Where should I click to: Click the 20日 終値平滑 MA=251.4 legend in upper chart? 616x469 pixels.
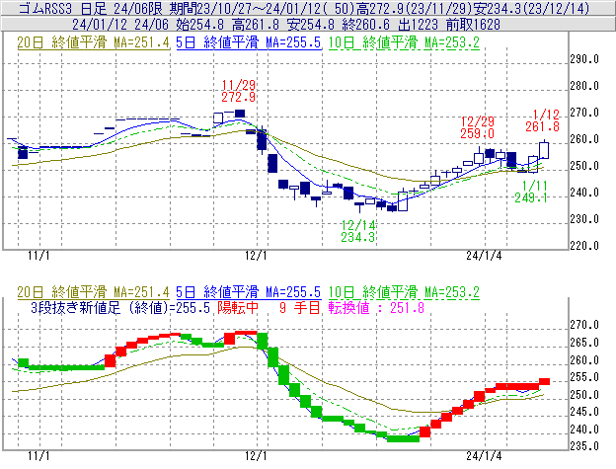pos(93,42)
